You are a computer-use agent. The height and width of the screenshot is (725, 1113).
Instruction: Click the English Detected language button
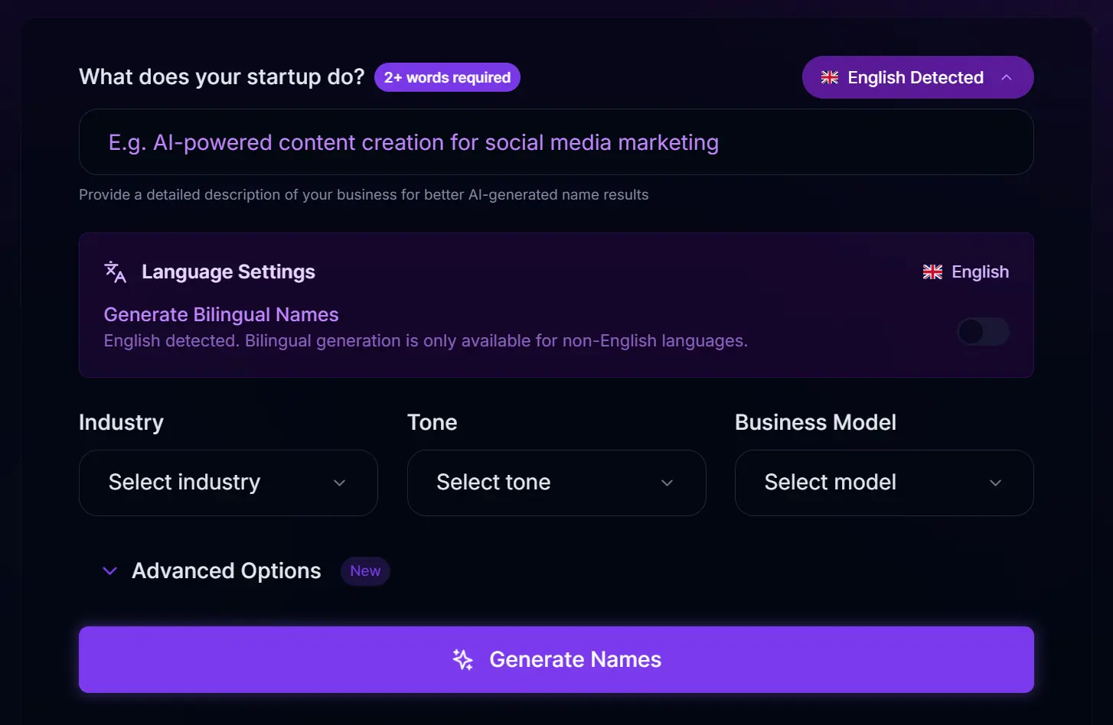tap(916, 77)
